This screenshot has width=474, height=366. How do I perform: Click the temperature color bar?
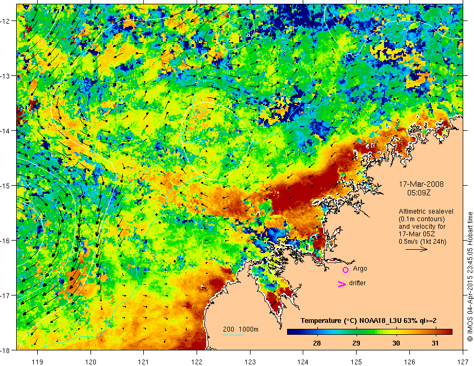[370, 332]
